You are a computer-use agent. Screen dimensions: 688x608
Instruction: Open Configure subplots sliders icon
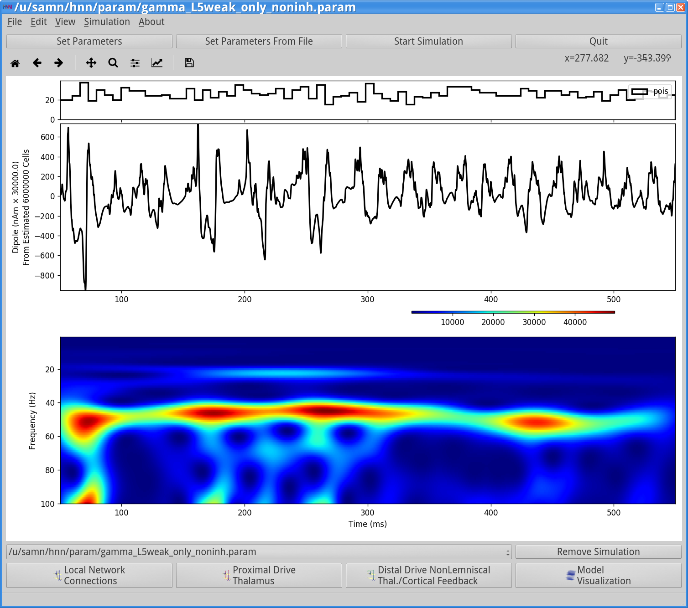point(135,63)
